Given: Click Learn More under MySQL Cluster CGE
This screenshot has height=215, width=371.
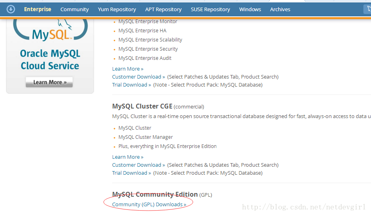Looking at the screenshot, I should pyautogui.click(x=128, y=157).
